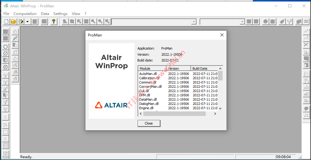Select the ConvertMan.dll row
311x160 pixels.
178,87
